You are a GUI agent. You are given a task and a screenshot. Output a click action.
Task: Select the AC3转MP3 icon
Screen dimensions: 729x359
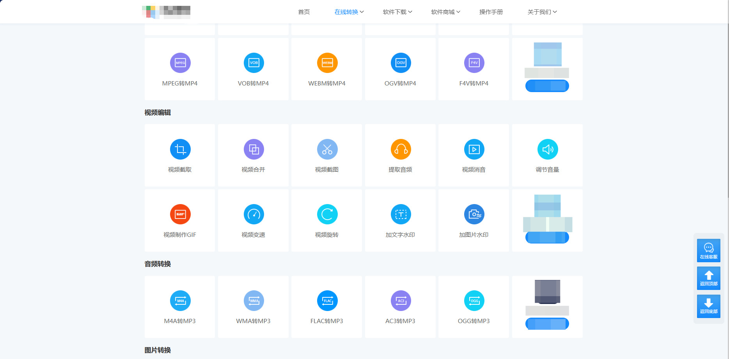pos(401,300)
